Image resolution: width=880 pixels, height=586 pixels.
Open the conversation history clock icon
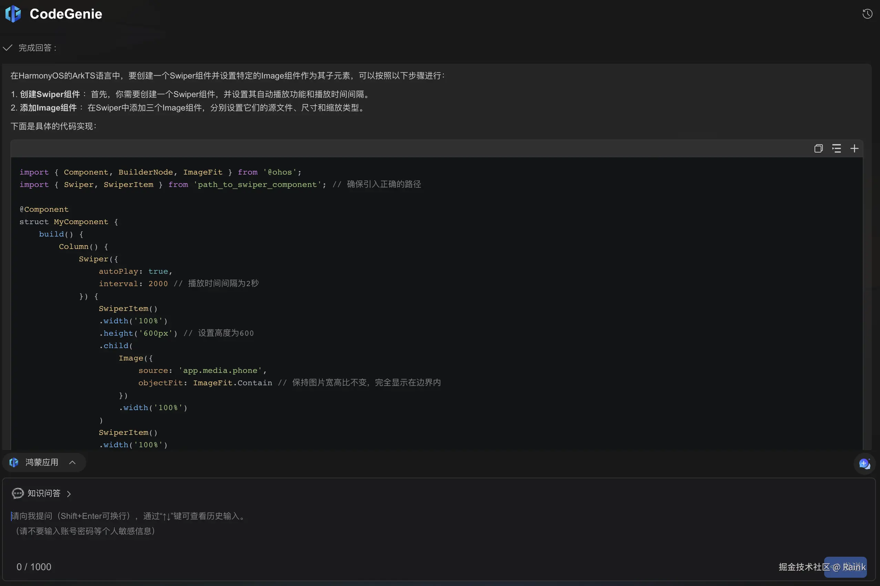click(x=867, y=14)
